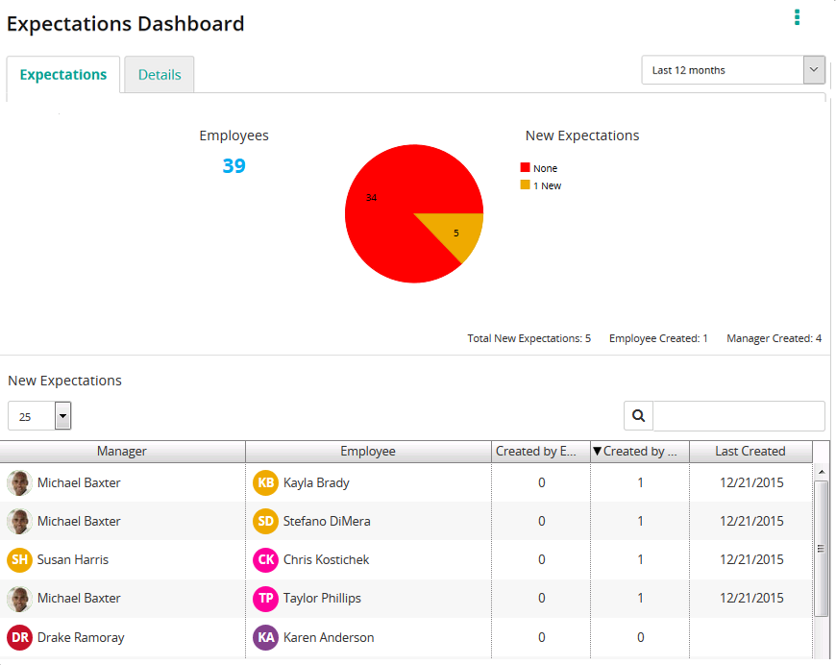Click the table vertical scrollbar thumb
Viewport: 836px width, 665px height.
coord(821,548)
